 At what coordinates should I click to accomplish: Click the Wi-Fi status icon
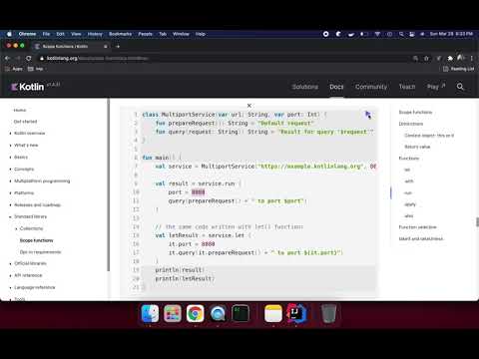(377, 34)
